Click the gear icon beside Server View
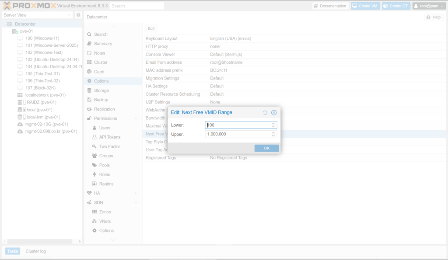This screenshot has height=260, width=448. coord(78,15)
